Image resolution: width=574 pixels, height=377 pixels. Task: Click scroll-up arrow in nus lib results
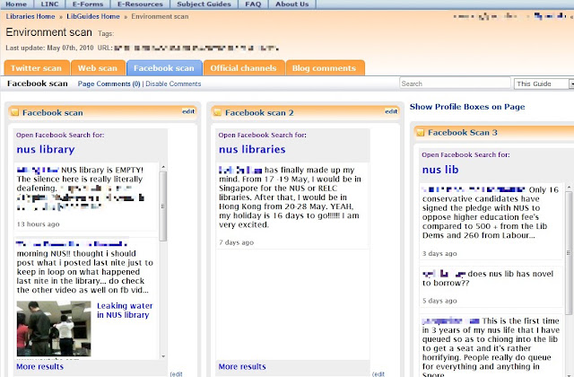point(569,188)
